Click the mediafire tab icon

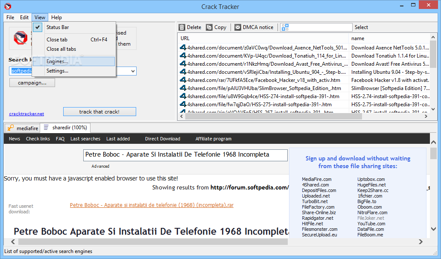click(x=10, y=128)
